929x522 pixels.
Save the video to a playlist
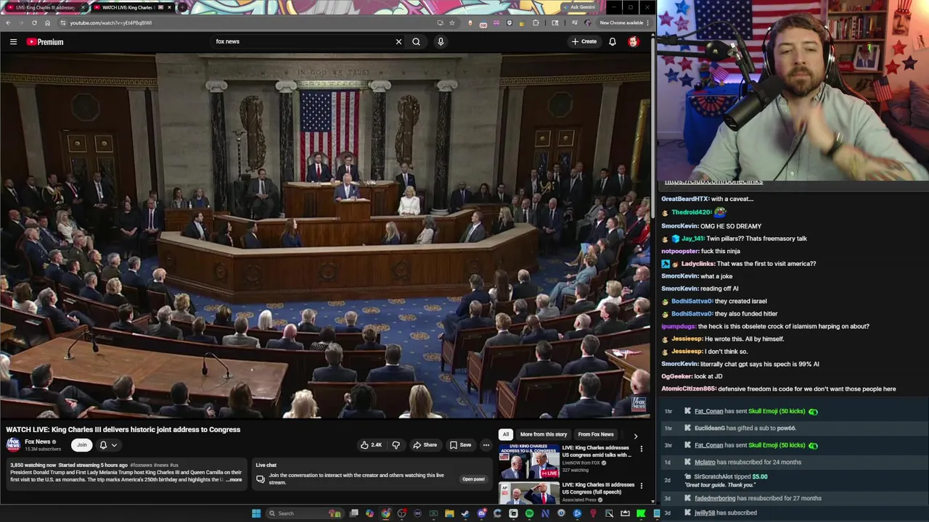pos(460,445)
